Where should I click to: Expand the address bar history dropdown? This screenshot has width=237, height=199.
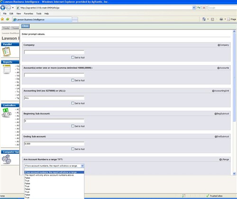pos(194,8)
